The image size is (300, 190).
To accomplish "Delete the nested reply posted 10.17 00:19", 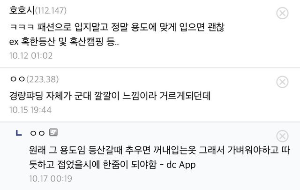I will [283, 136].
